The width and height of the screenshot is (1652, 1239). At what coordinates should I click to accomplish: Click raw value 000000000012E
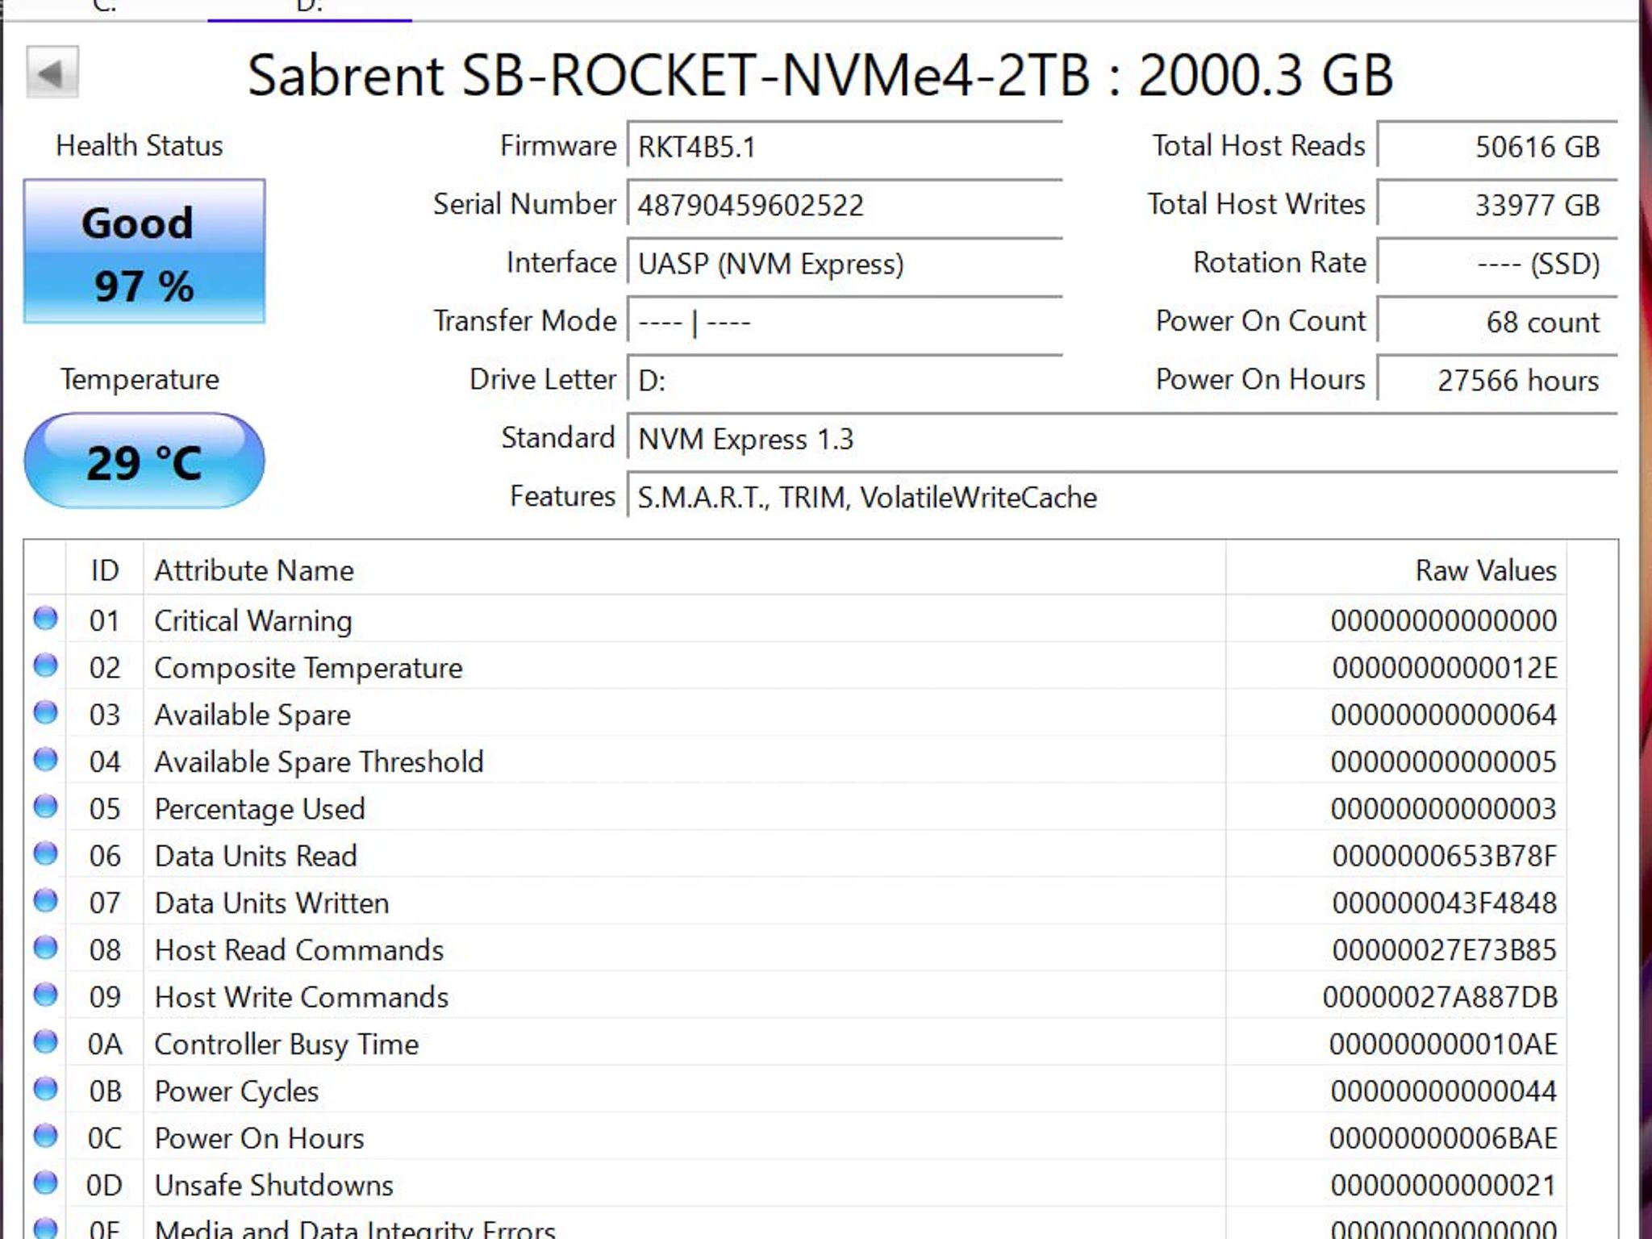pos(1444,668)
